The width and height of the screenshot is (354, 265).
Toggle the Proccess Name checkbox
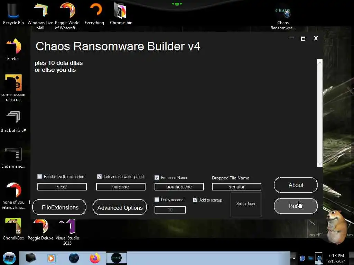click(x=157, y=178)
